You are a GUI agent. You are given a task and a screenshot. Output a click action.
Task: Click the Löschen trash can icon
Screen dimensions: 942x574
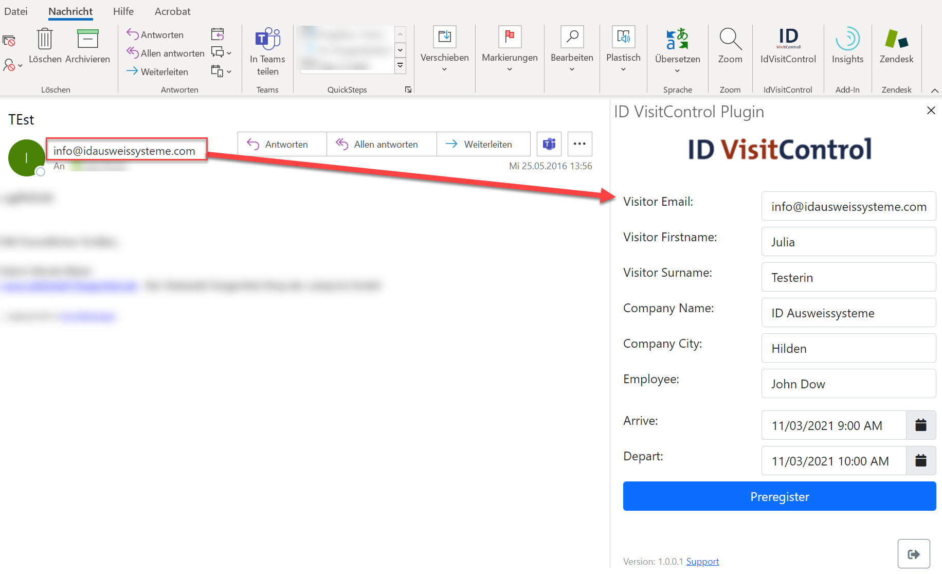coord(45,39)
